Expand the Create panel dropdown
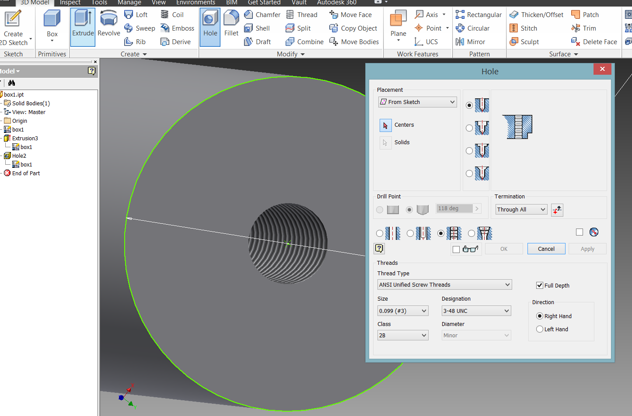 point(134,54)
